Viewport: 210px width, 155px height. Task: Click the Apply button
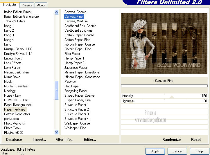point(155,151)
